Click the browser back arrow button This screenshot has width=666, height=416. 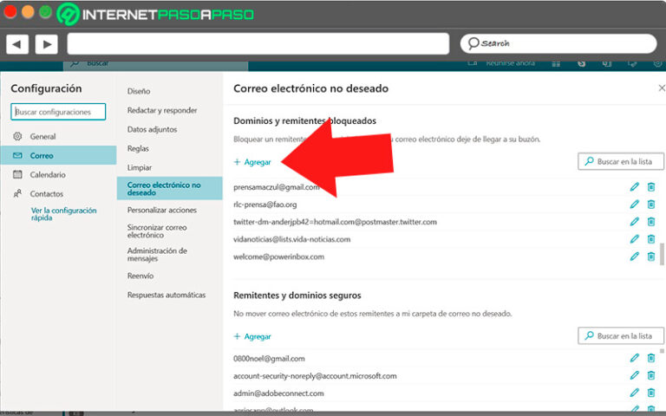(17, 44)
